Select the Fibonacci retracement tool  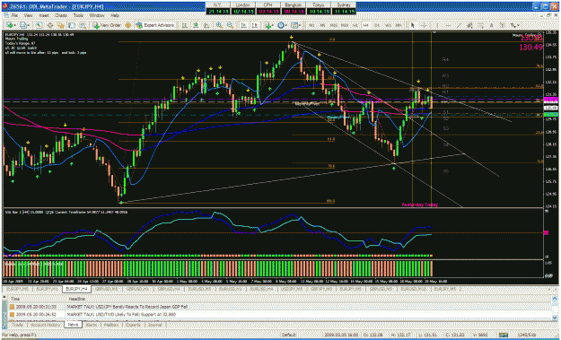click(480, 25)
